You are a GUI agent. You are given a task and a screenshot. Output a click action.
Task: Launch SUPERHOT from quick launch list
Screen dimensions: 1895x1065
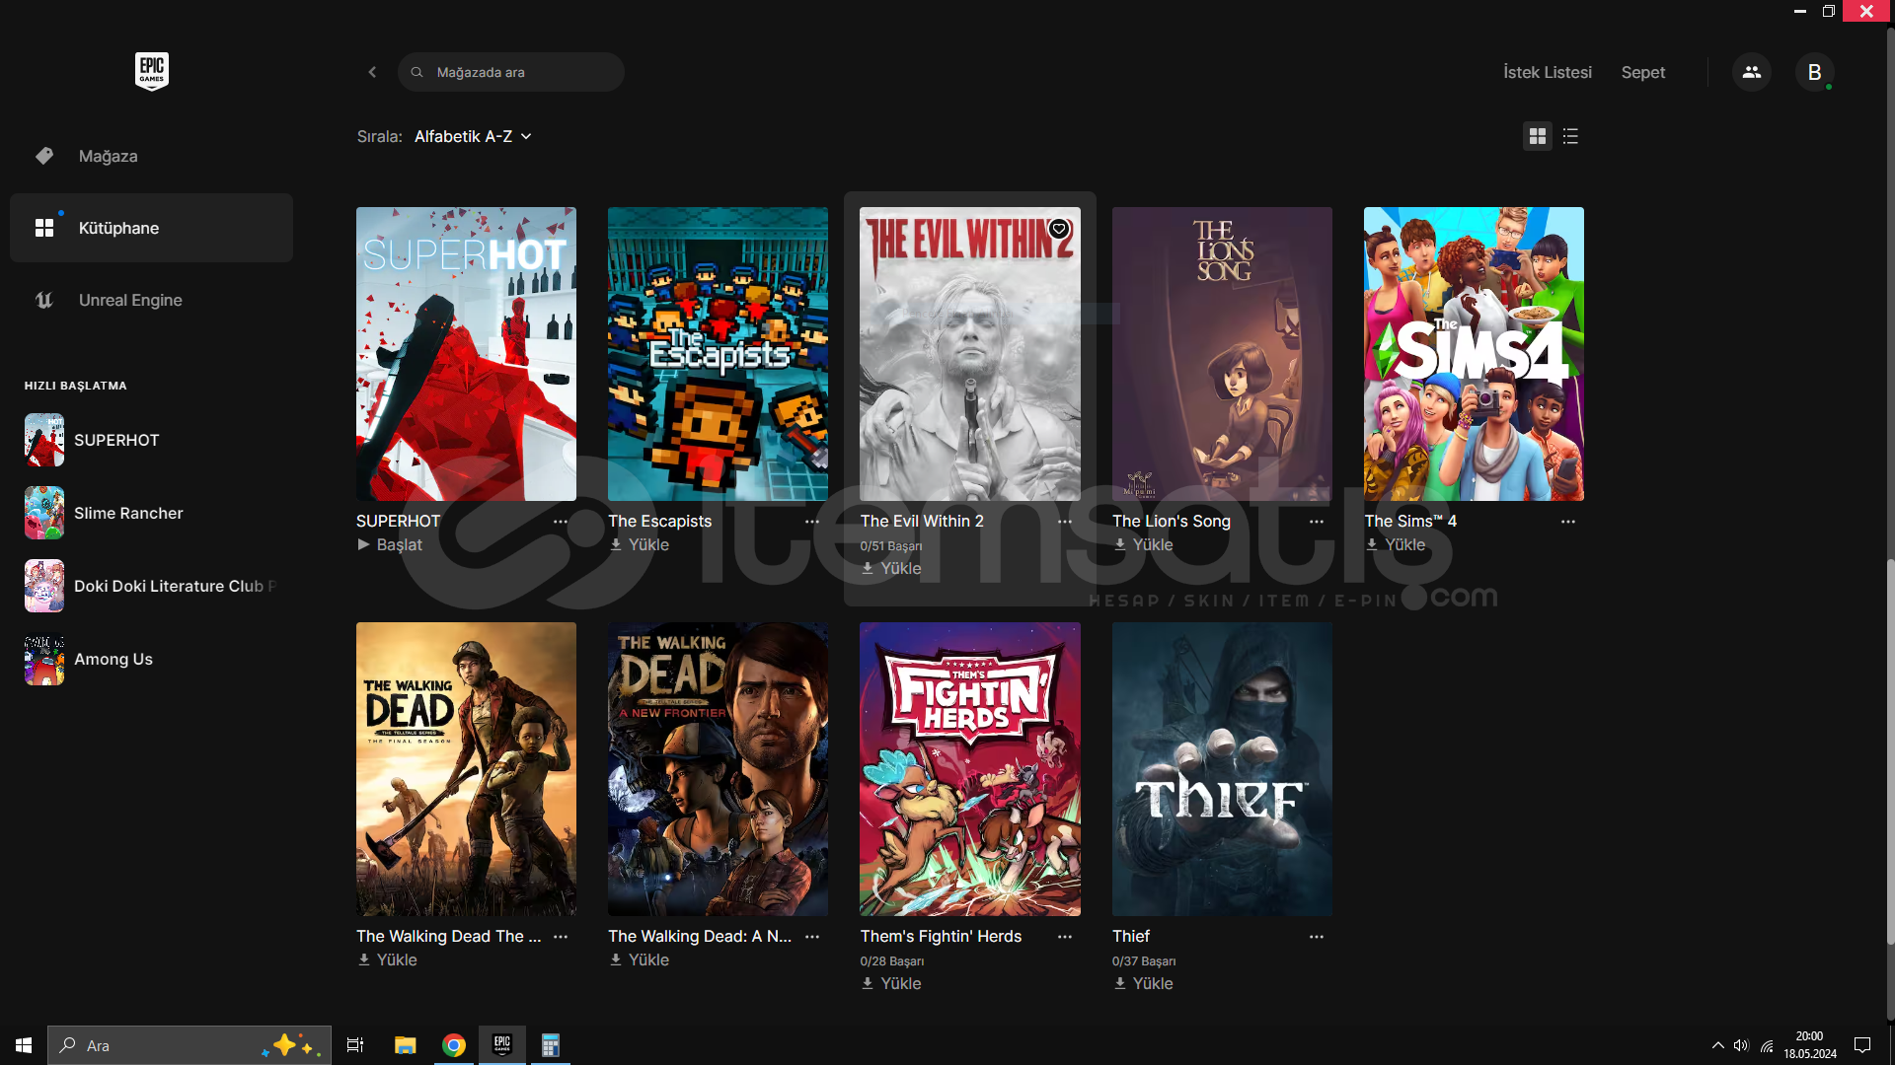click(151, 440)
